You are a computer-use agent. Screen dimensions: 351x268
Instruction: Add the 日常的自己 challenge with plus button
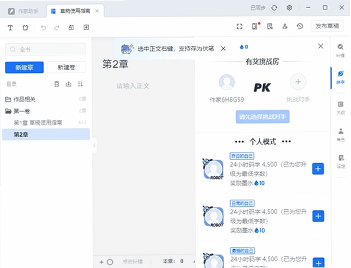pos(318,216)
